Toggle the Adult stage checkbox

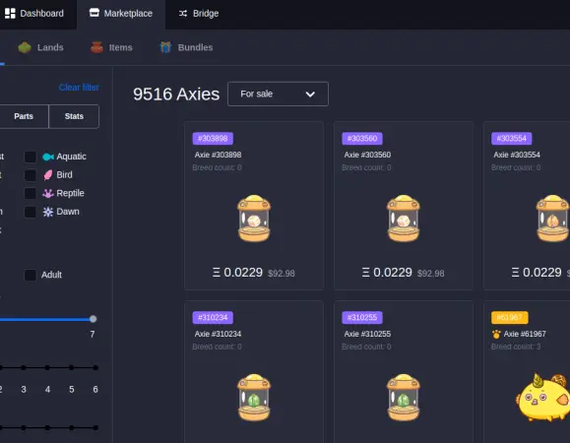point(31,275)
